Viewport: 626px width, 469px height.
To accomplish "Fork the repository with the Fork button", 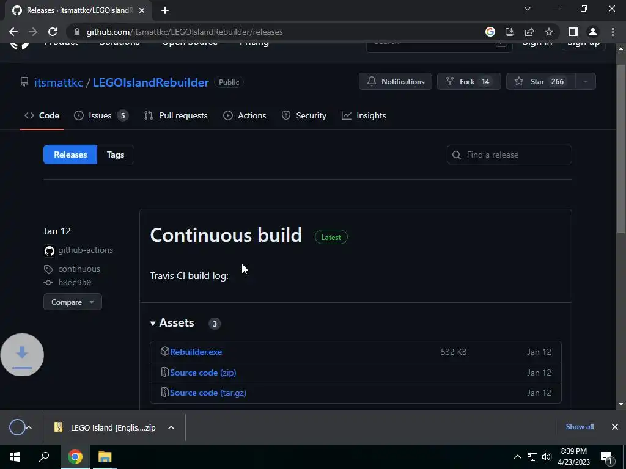I will pos(469,81).
